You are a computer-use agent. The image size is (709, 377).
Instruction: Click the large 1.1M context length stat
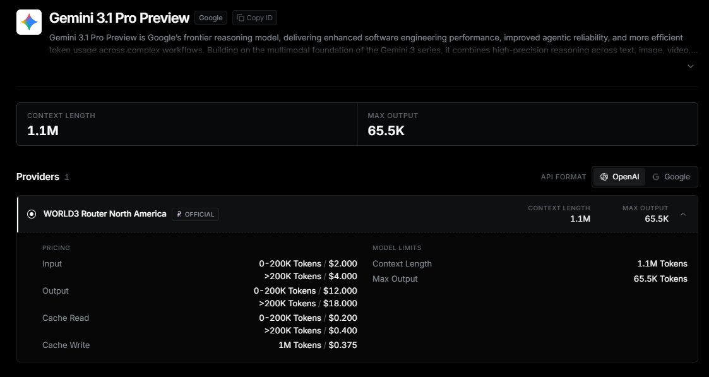pos(43,131)
